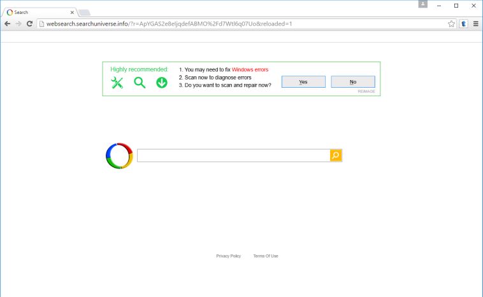Image resolution: width=483 pixels, height=297 pixels.
Task: Click the red Windows errors text
Action: click(x=250, y=69)
